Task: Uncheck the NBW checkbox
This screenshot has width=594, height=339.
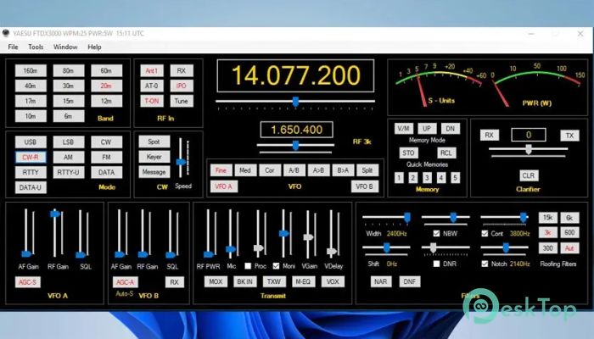Action: pos(436,233)
